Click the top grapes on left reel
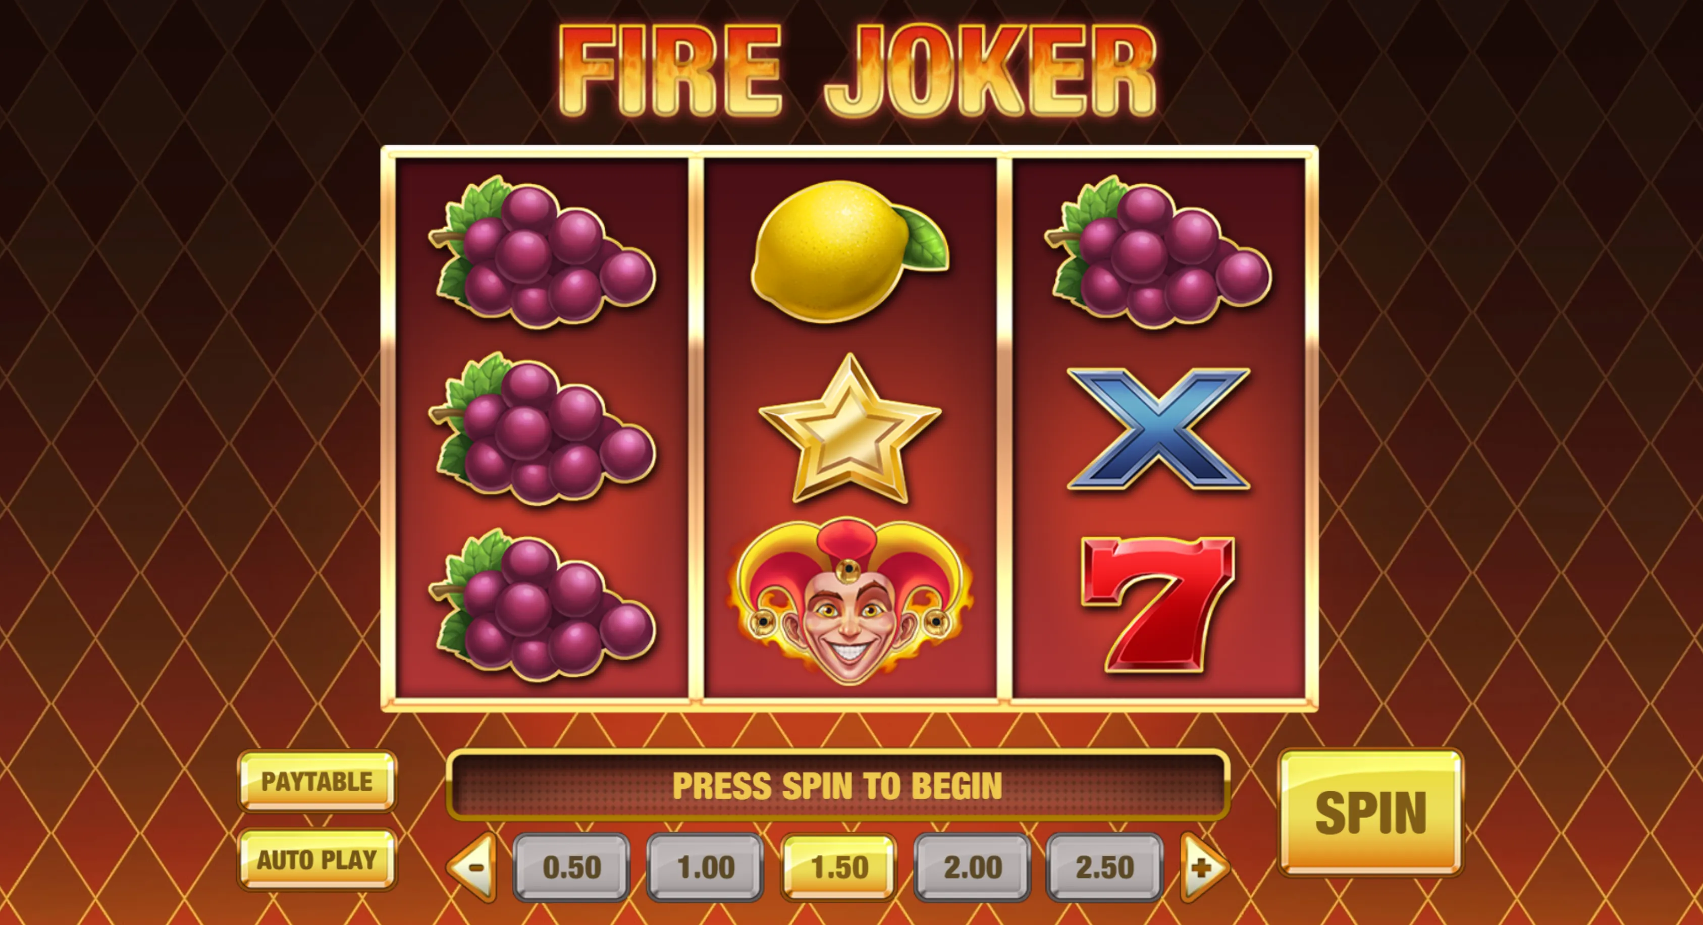The width and height of the screenshot is (1703, 925). click(542, 252)
